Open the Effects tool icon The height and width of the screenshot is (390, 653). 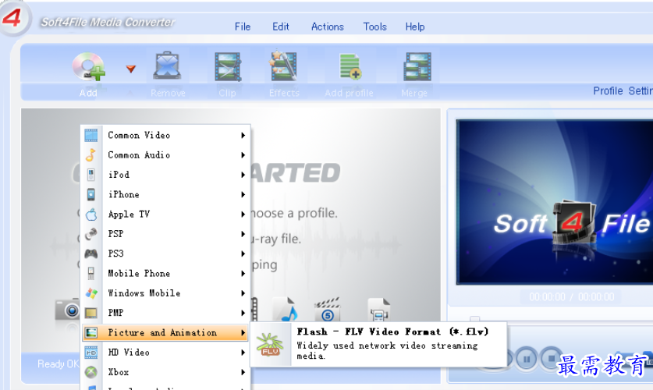pyautogui.click(x=284, y=66)
